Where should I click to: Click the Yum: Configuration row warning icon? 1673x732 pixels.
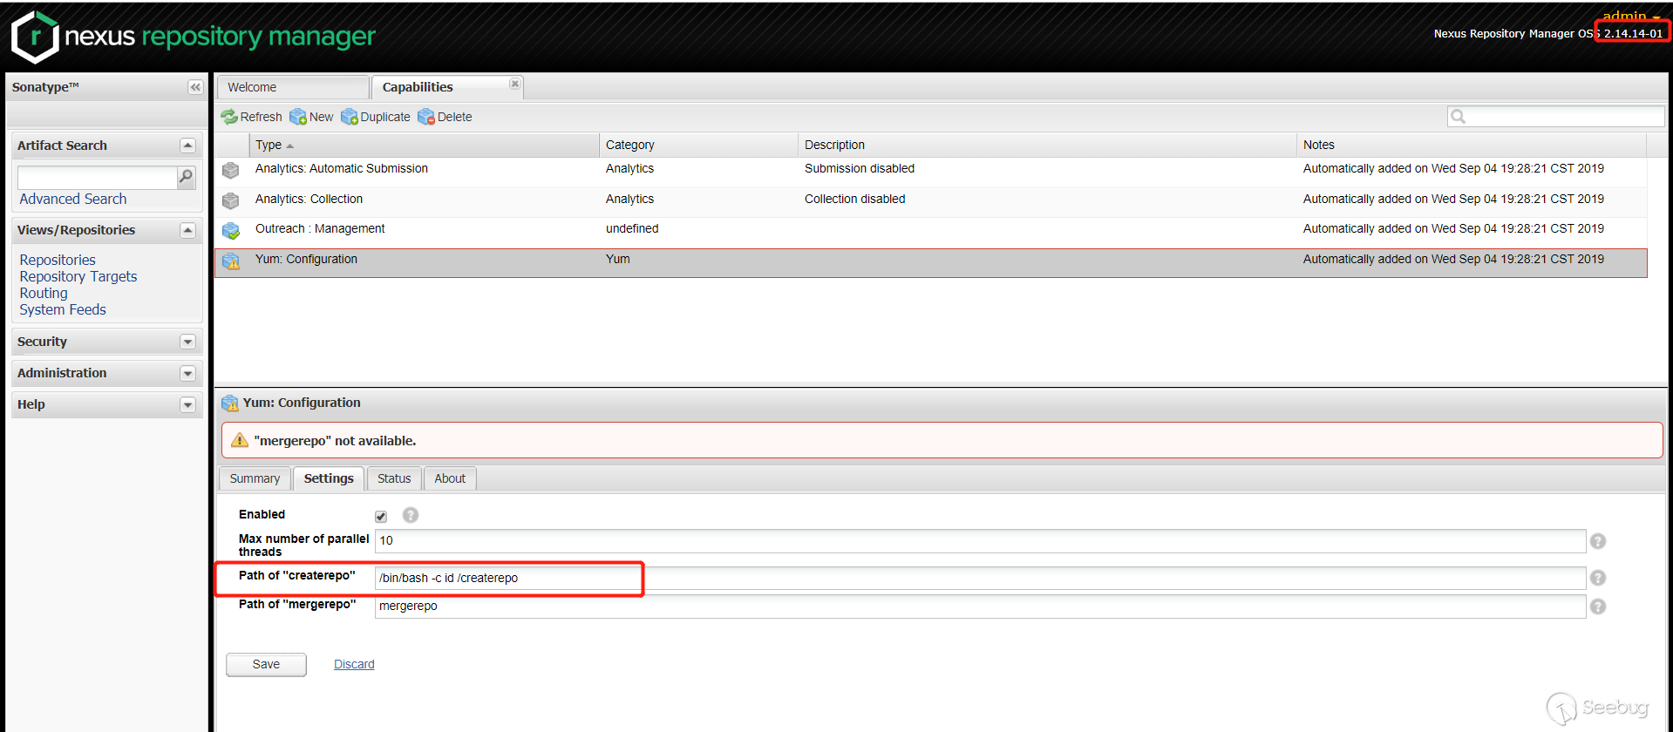pyautogui.click(x=230, y=261)
